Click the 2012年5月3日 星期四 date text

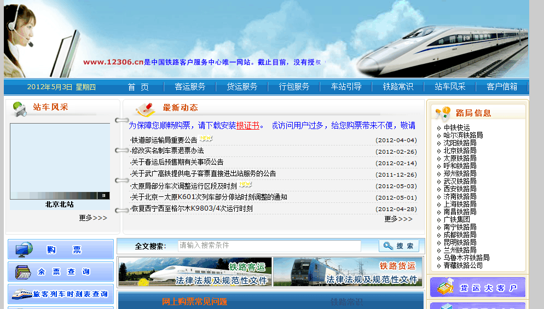(61, 87)
